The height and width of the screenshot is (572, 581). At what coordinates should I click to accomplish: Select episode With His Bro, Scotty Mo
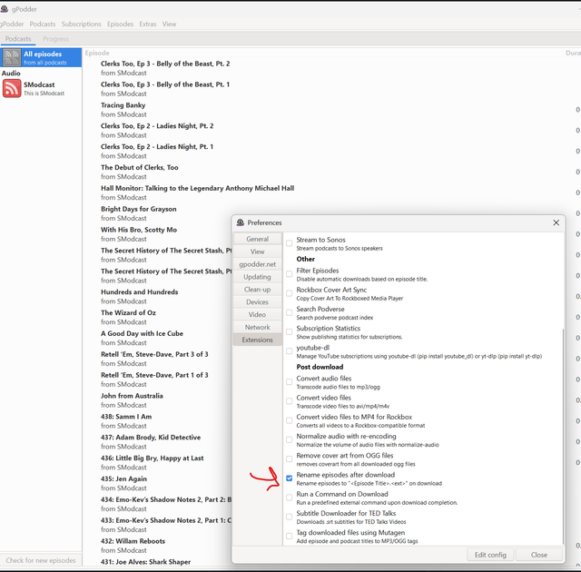pos(139,230)
